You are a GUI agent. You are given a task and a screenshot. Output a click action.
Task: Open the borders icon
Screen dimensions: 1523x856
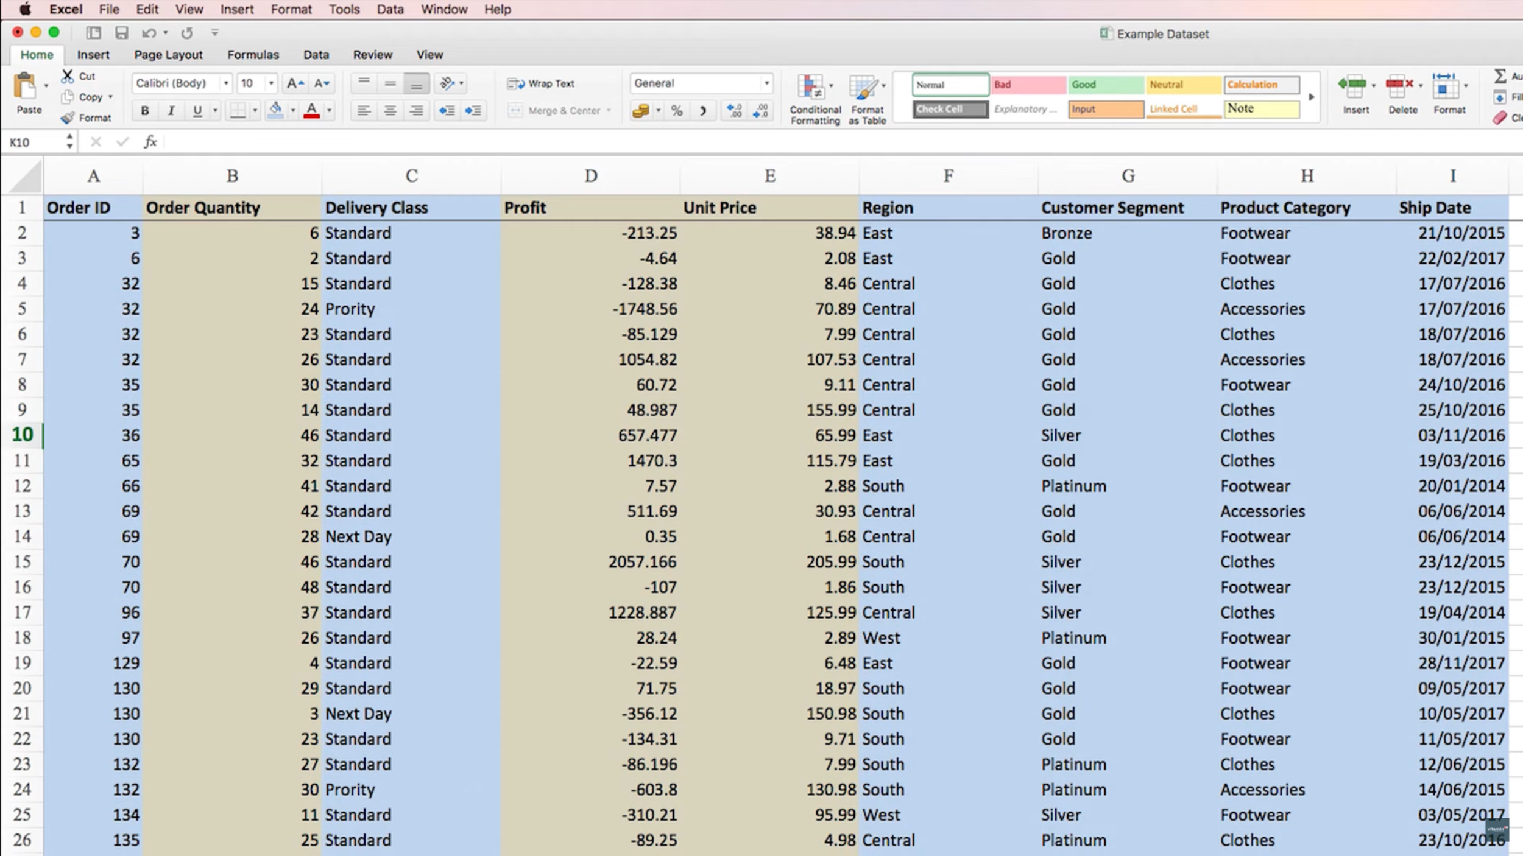coord(238,110)
